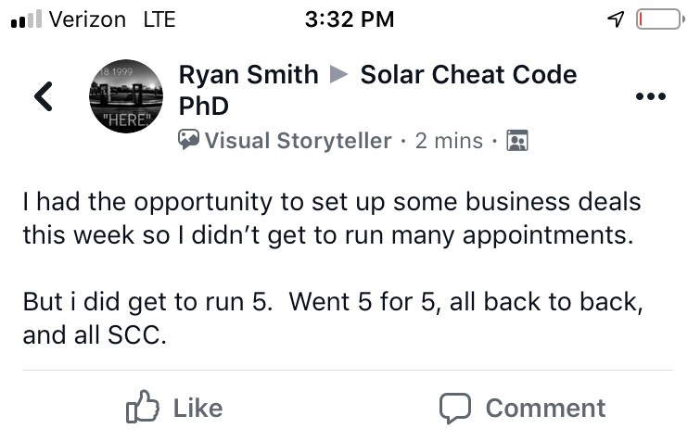This screenshot has height=441, width=688.
Task: Open Ryan Smith's profile name link
Action: click(x=248, y=74)
